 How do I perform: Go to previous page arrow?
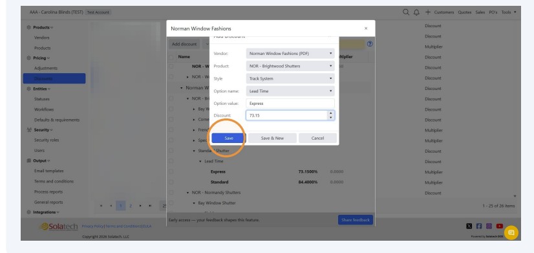[111, 206]
